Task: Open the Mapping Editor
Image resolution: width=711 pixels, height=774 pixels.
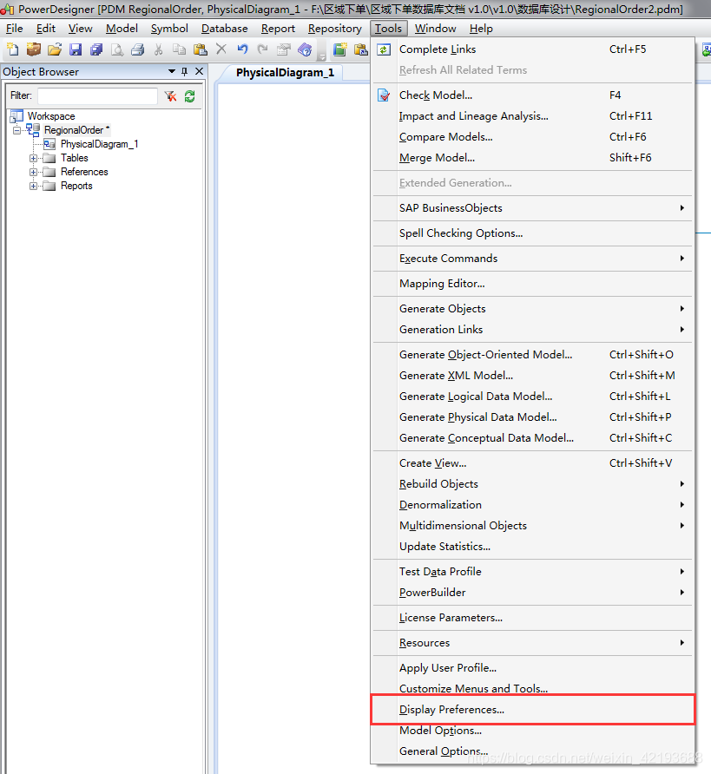Action: coord(533,284)
